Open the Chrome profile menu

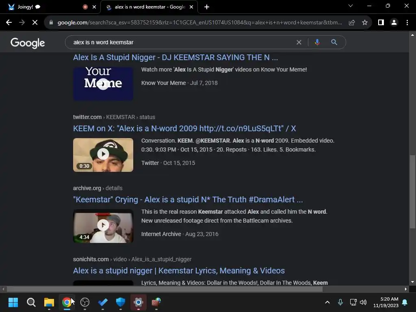point(394,23)
